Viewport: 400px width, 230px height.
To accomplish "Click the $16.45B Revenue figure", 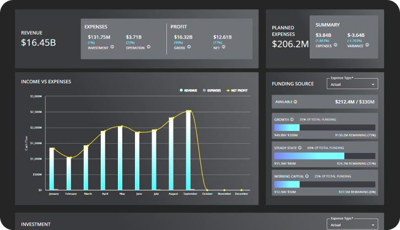I will 38,42.
